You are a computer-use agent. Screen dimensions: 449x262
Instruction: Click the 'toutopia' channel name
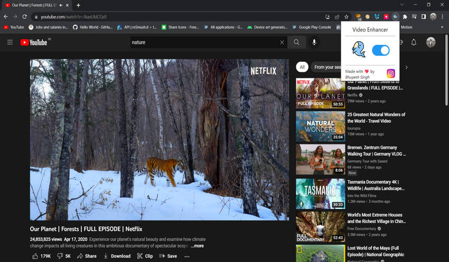pos(354,128)
